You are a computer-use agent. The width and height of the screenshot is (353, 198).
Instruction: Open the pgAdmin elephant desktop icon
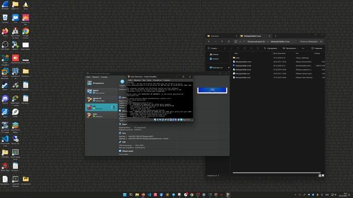click(15, 73)
